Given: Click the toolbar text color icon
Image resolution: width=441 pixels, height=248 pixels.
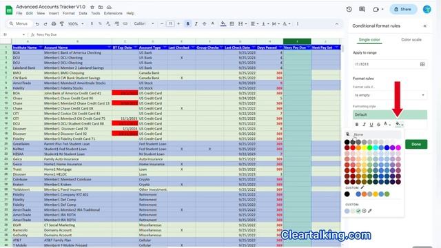Looking at the screenshot, I should (x=213, y=24).
